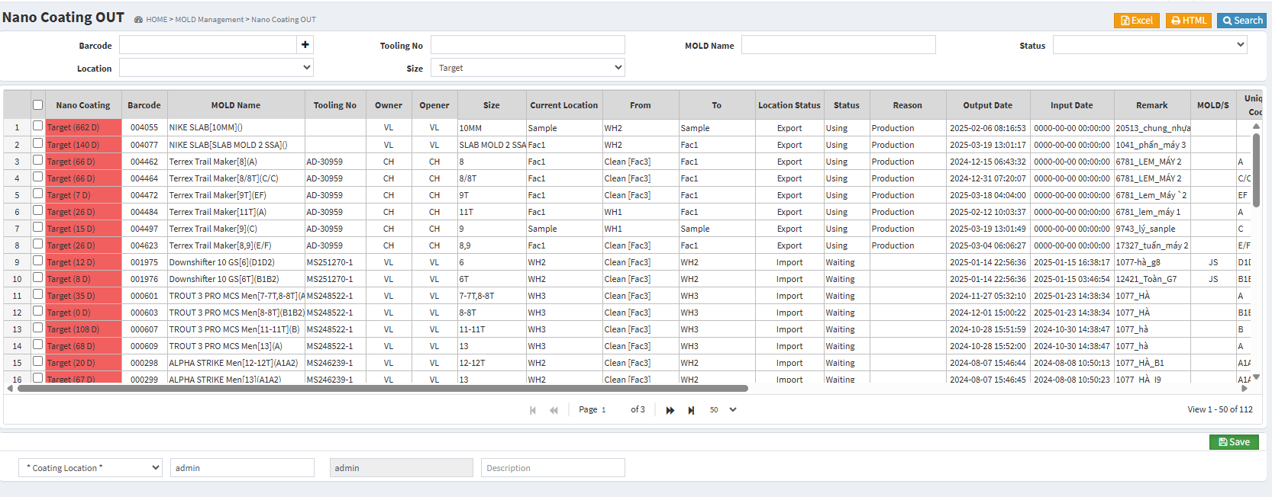Click the plus icon beside Barcode field
1272x497 pixels.
(305, 45)
